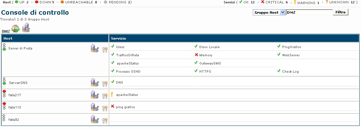
Task: Open the fata92 host detail icon
Action: pyautogui.click(x=95, y=119)
